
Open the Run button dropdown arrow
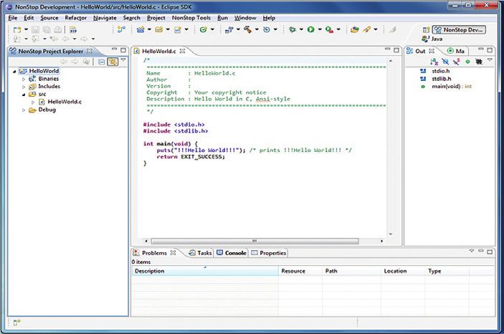click(320, 29)
